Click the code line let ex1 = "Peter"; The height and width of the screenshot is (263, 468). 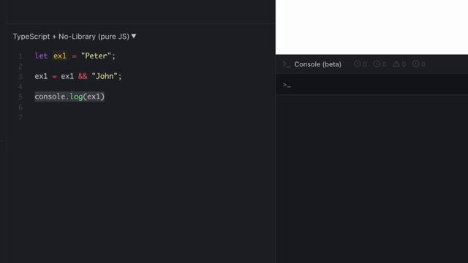[x=75, y=56]
